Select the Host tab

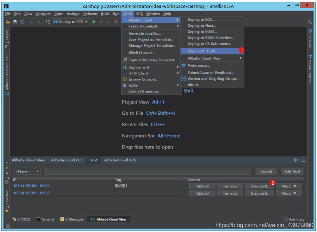pyautogui.click(x=94, y=160)
